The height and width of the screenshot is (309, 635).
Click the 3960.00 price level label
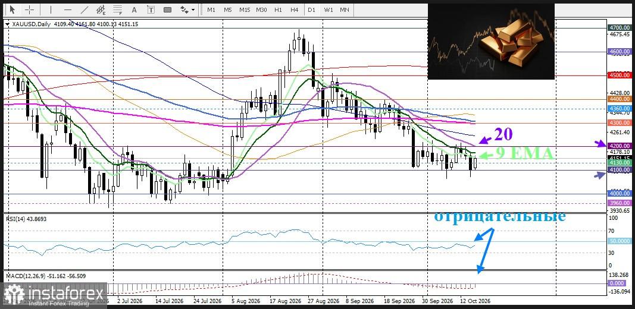click(x=620, y=203)
